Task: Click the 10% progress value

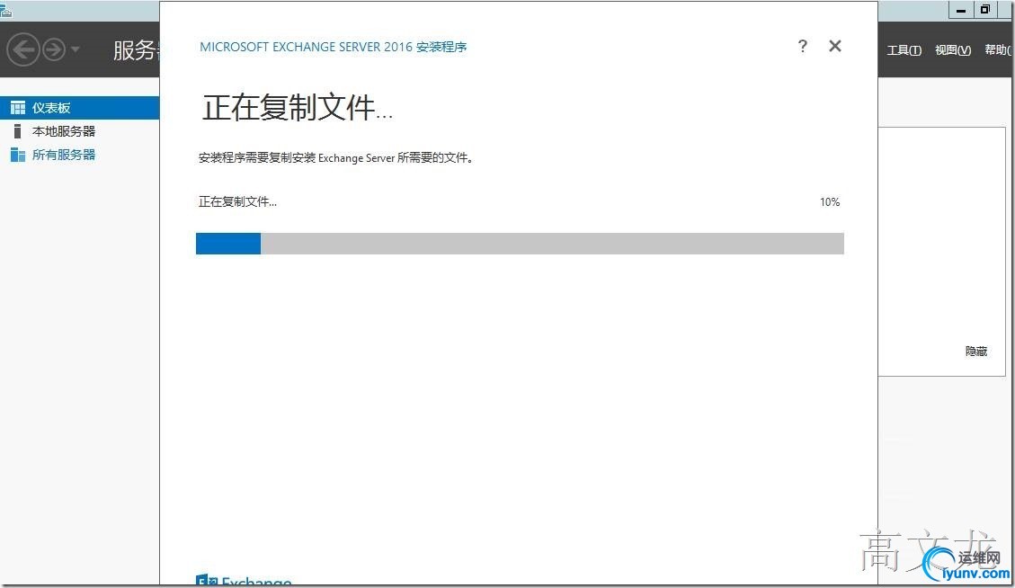Action: [830, 202]
